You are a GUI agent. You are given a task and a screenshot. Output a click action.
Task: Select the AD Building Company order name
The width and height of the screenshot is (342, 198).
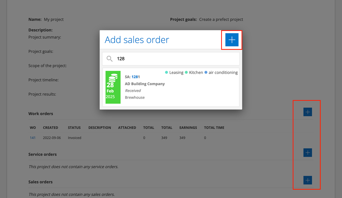[x=145, y=84]
